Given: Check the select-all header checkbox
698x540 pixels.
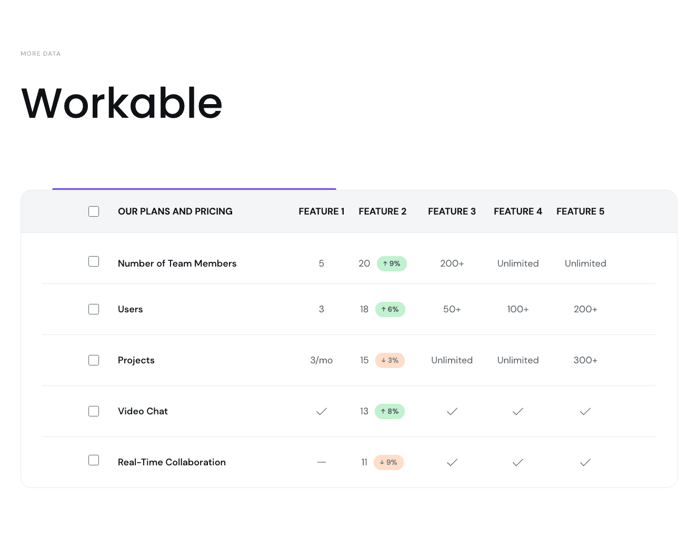Looking at the screenshot, I should pyautogui.click(x=94, y=211).
